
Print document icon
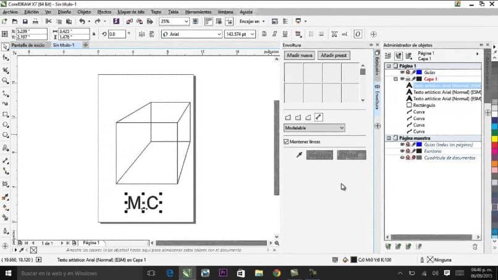click(x=35, y=21)
